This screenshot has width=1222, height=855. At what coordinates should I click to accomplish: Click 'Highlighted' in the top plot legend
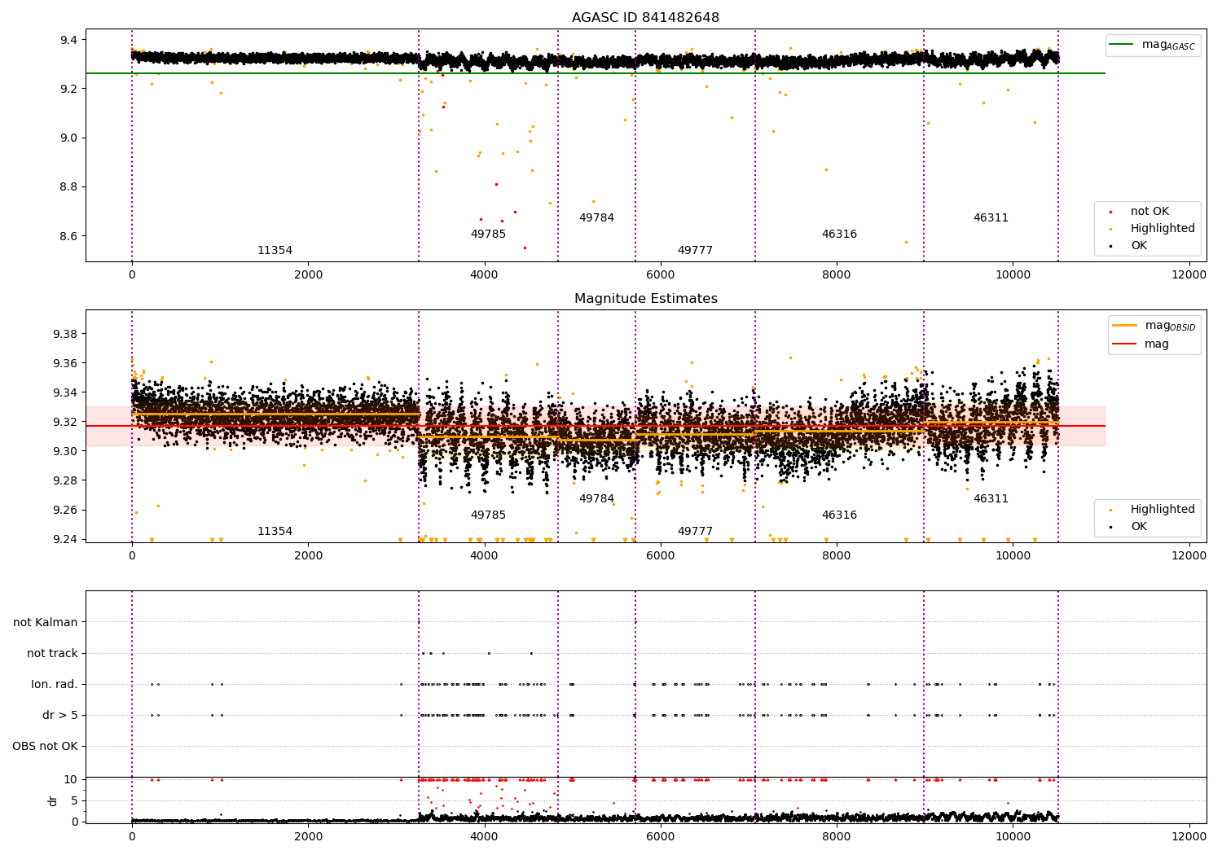tap(1163, 229)
